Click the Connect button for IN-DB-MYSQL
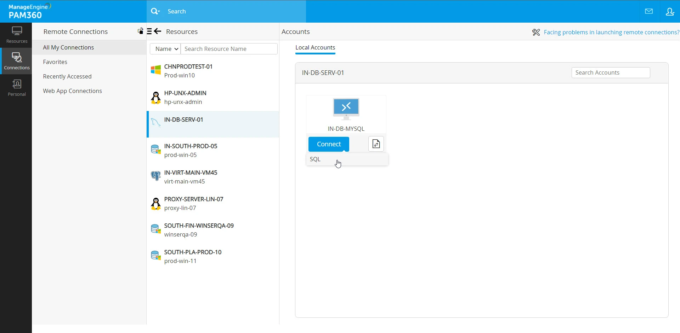Screen dimensions: 680x333 [328, 144]
